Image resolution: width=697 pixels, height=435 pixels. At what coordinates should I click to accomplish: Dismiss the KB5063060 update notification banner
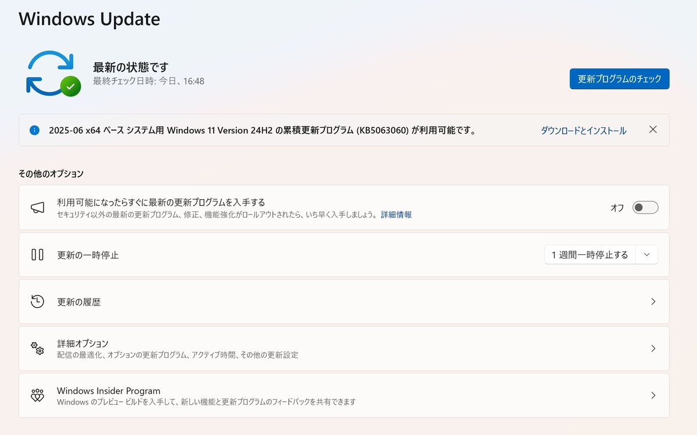653,130
